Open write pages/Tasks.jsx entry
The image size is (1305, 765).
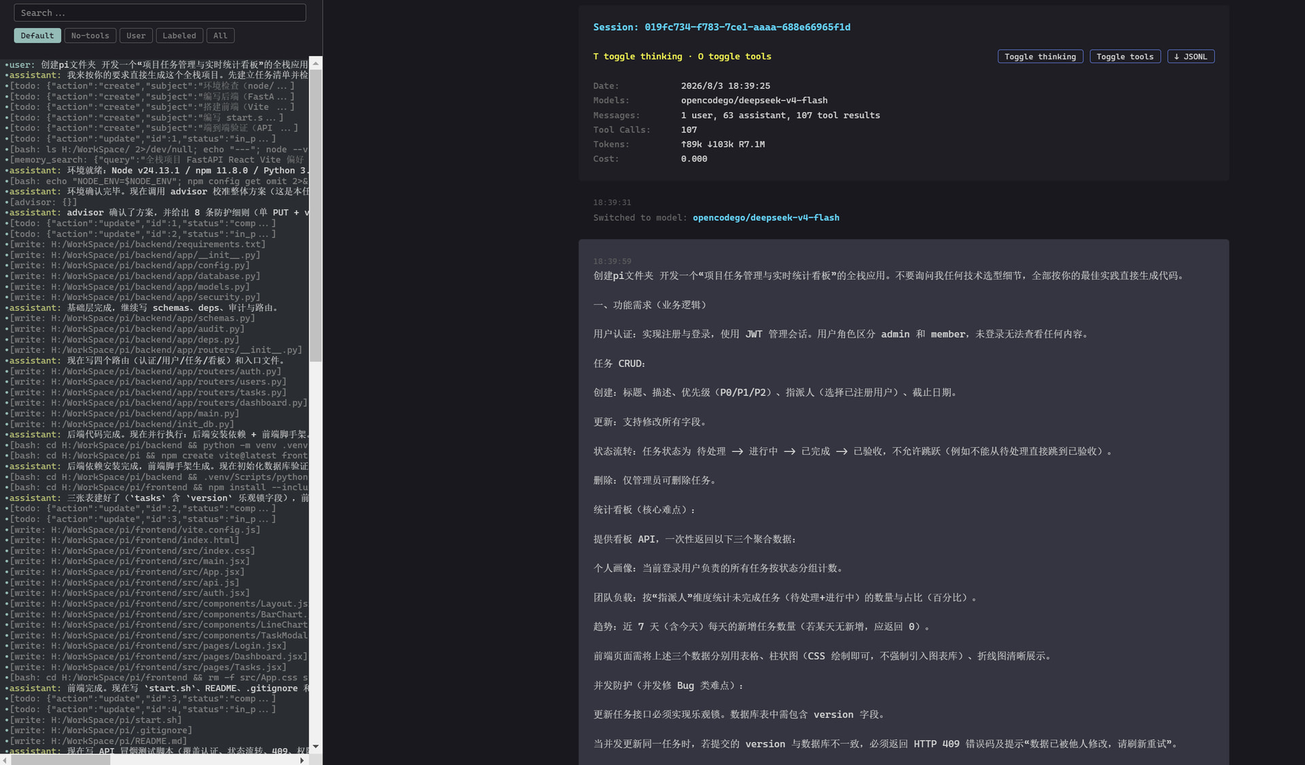(148, 667)
